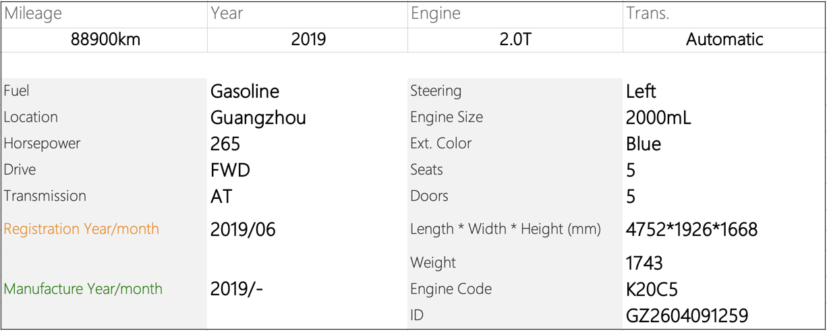Select the GZ2604091259 ID value
Viewport: 827px width, 331px height.
click(x=687, y=316)
